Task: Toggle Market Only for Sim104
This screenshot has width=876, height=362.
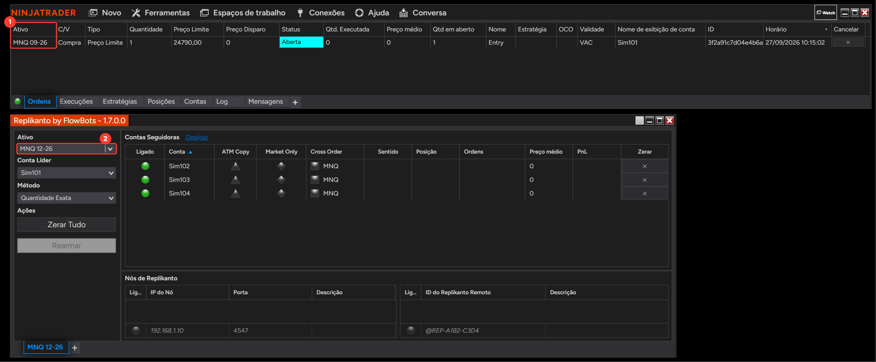Action: 281,193
